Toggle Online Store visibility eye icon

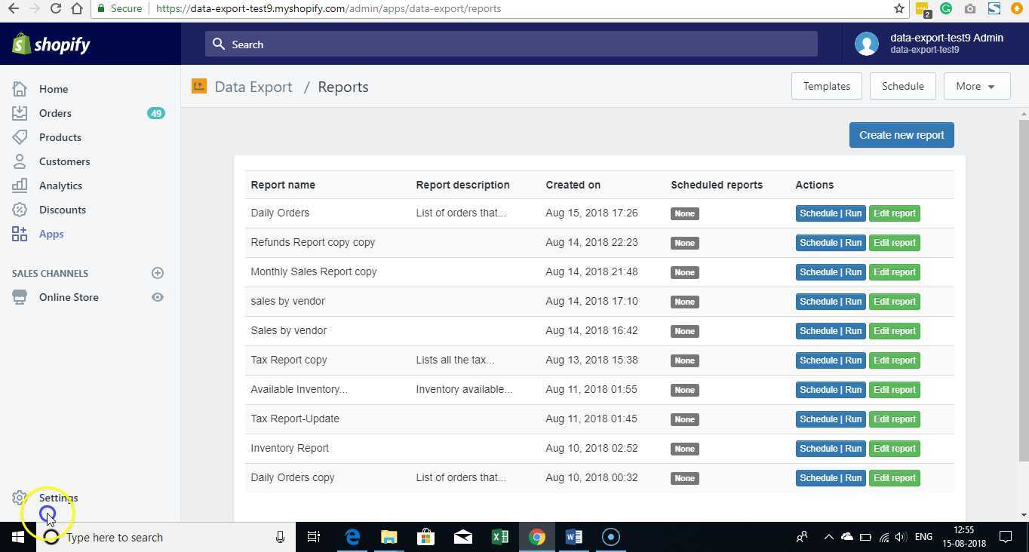tap(157, 297)
